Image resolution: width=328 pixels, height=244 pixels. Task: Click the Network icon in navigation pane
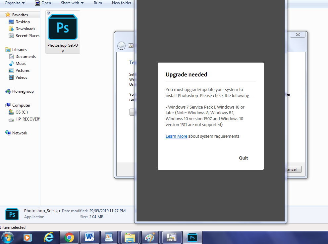(x=8, y=133)
